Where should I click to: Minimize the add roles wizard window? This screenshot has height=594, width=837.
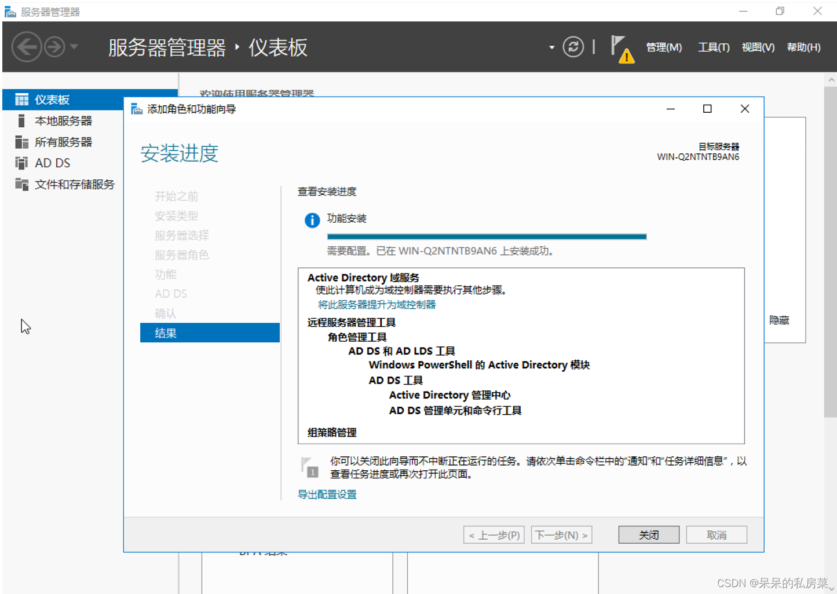coord(671,109)
